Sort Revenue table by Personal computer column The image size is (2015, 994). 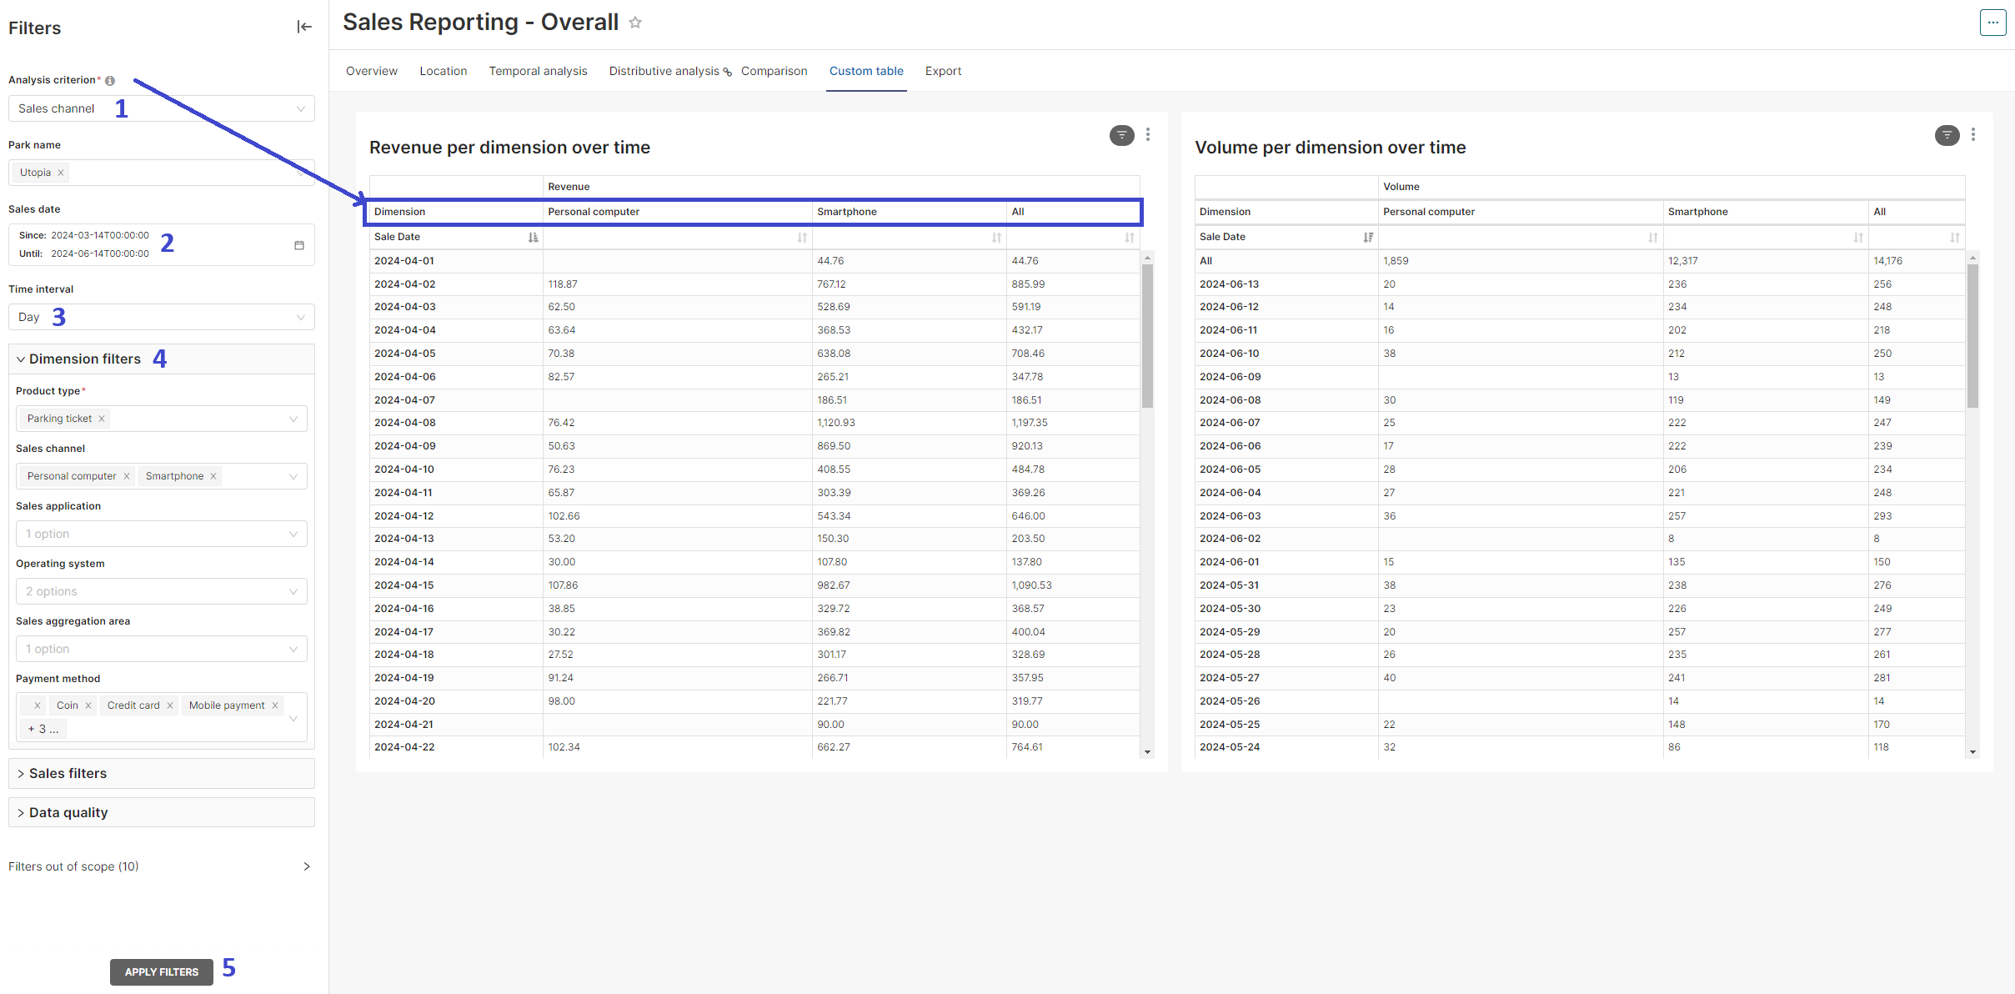802,238
